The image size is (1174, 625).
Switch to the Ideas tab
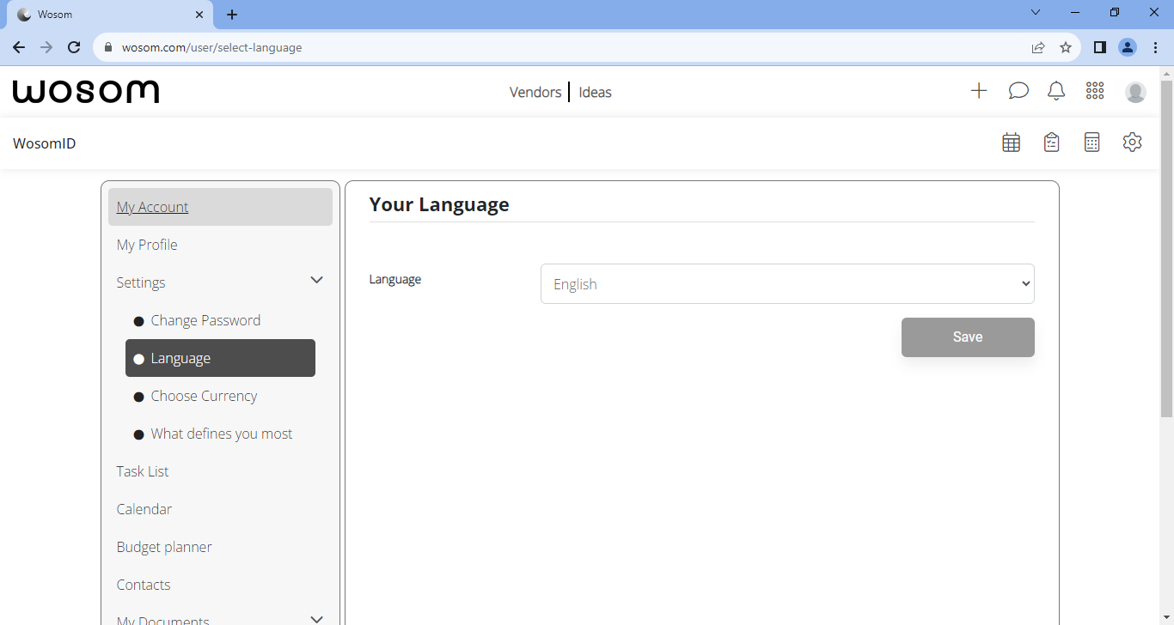coord(595,92)
